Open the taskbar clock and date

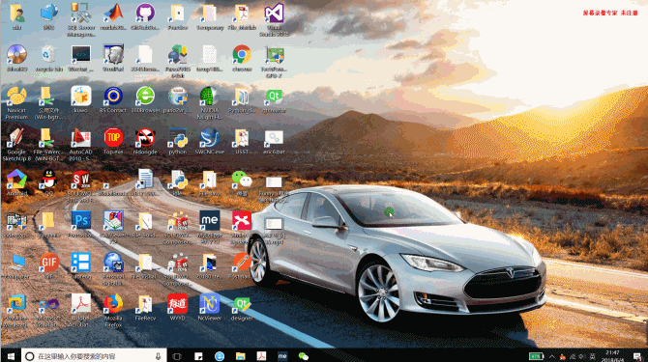(612, 356)
